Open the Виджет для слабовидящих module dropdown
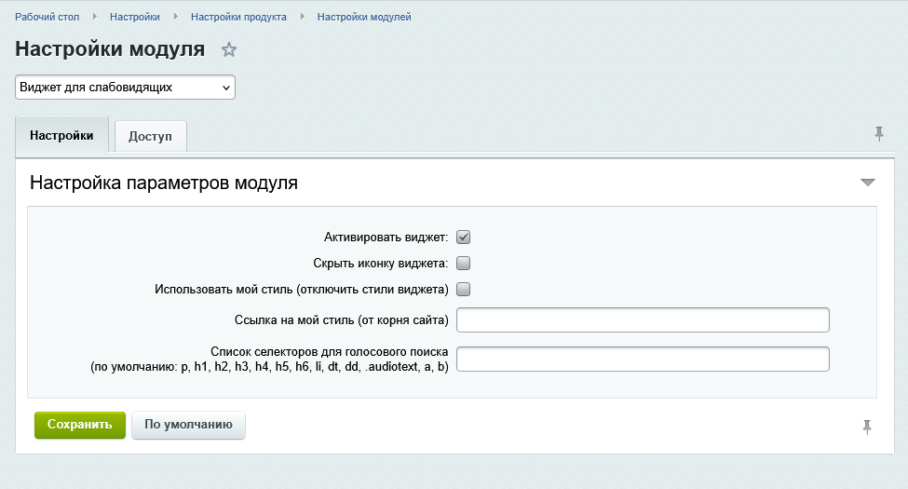This screenshot has width=908, height=489. coord(125,88)
